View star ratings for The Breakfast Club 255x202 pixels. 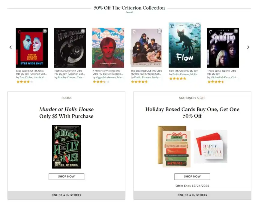pyautogui.click(x=139, y=82)
